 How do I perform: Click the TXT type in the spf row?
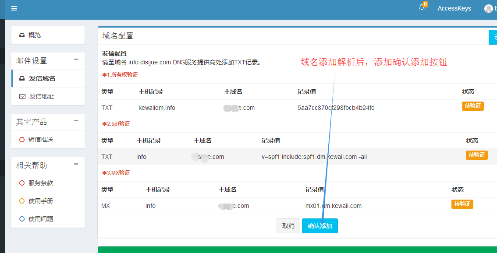tap(107, 157)
